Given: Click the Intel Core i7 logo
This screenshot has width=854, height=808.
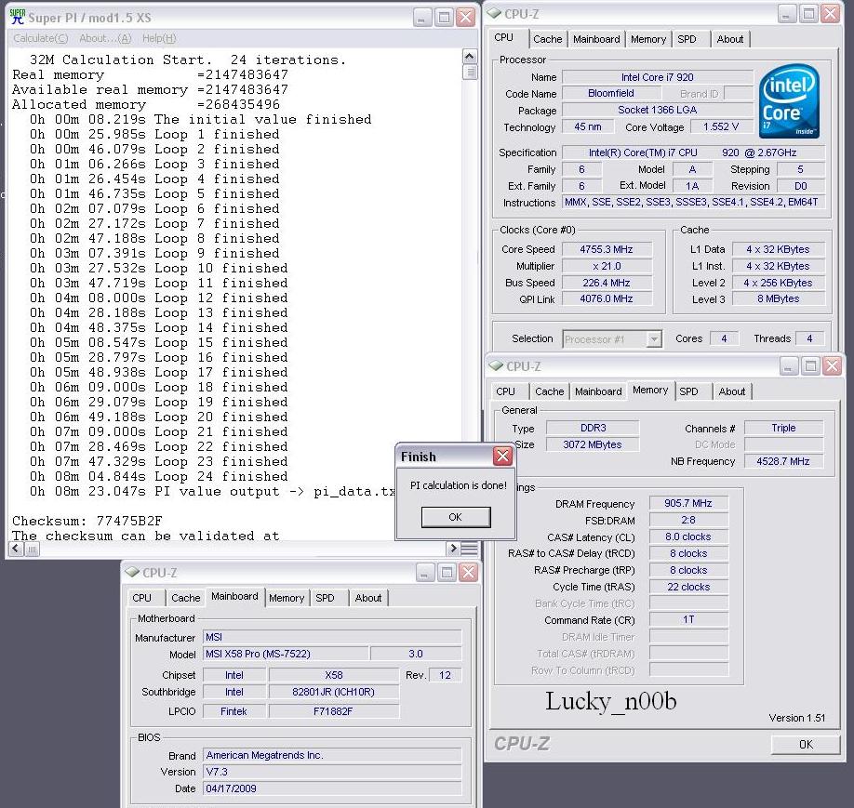Looking at the screenshot, I should click(789, 101).
